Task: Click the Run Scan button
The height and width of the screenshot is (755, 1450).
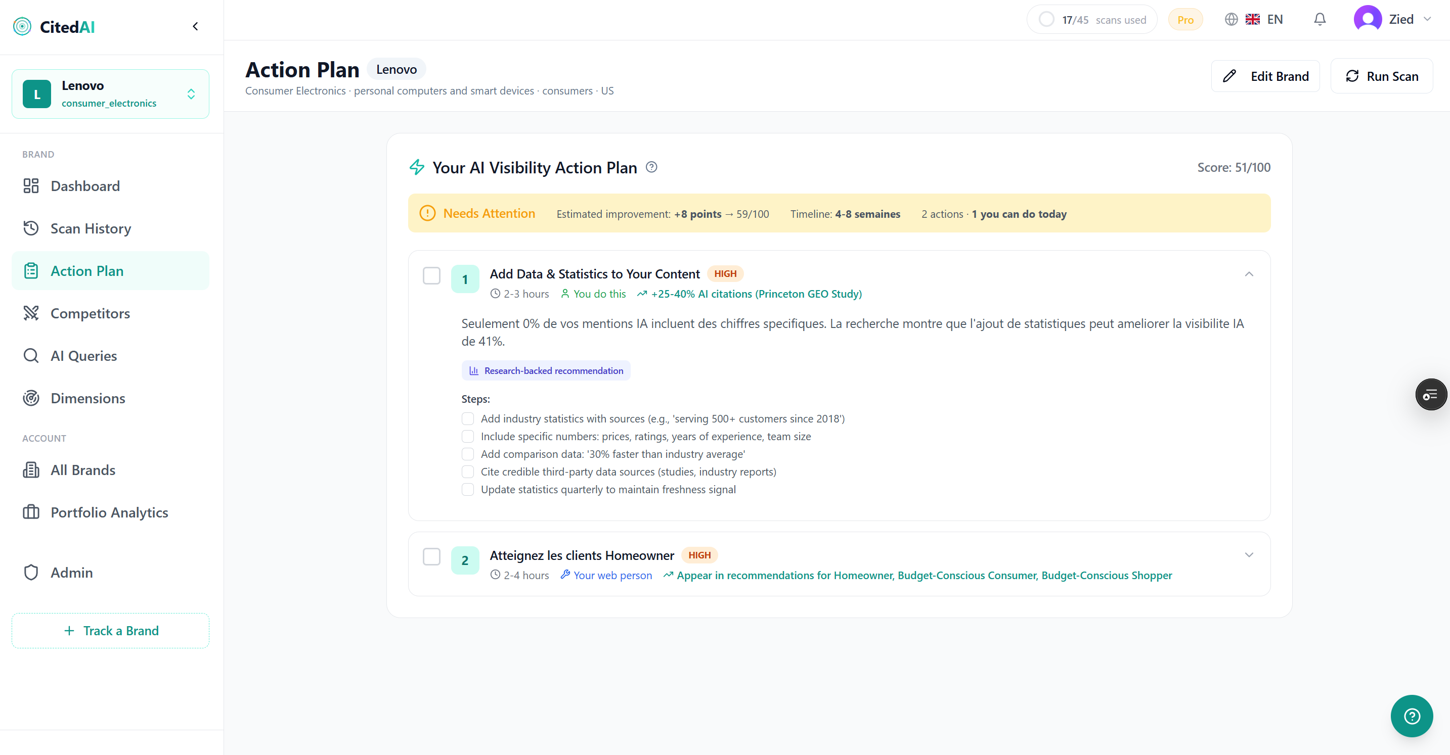Action: tap(1381, 76)
